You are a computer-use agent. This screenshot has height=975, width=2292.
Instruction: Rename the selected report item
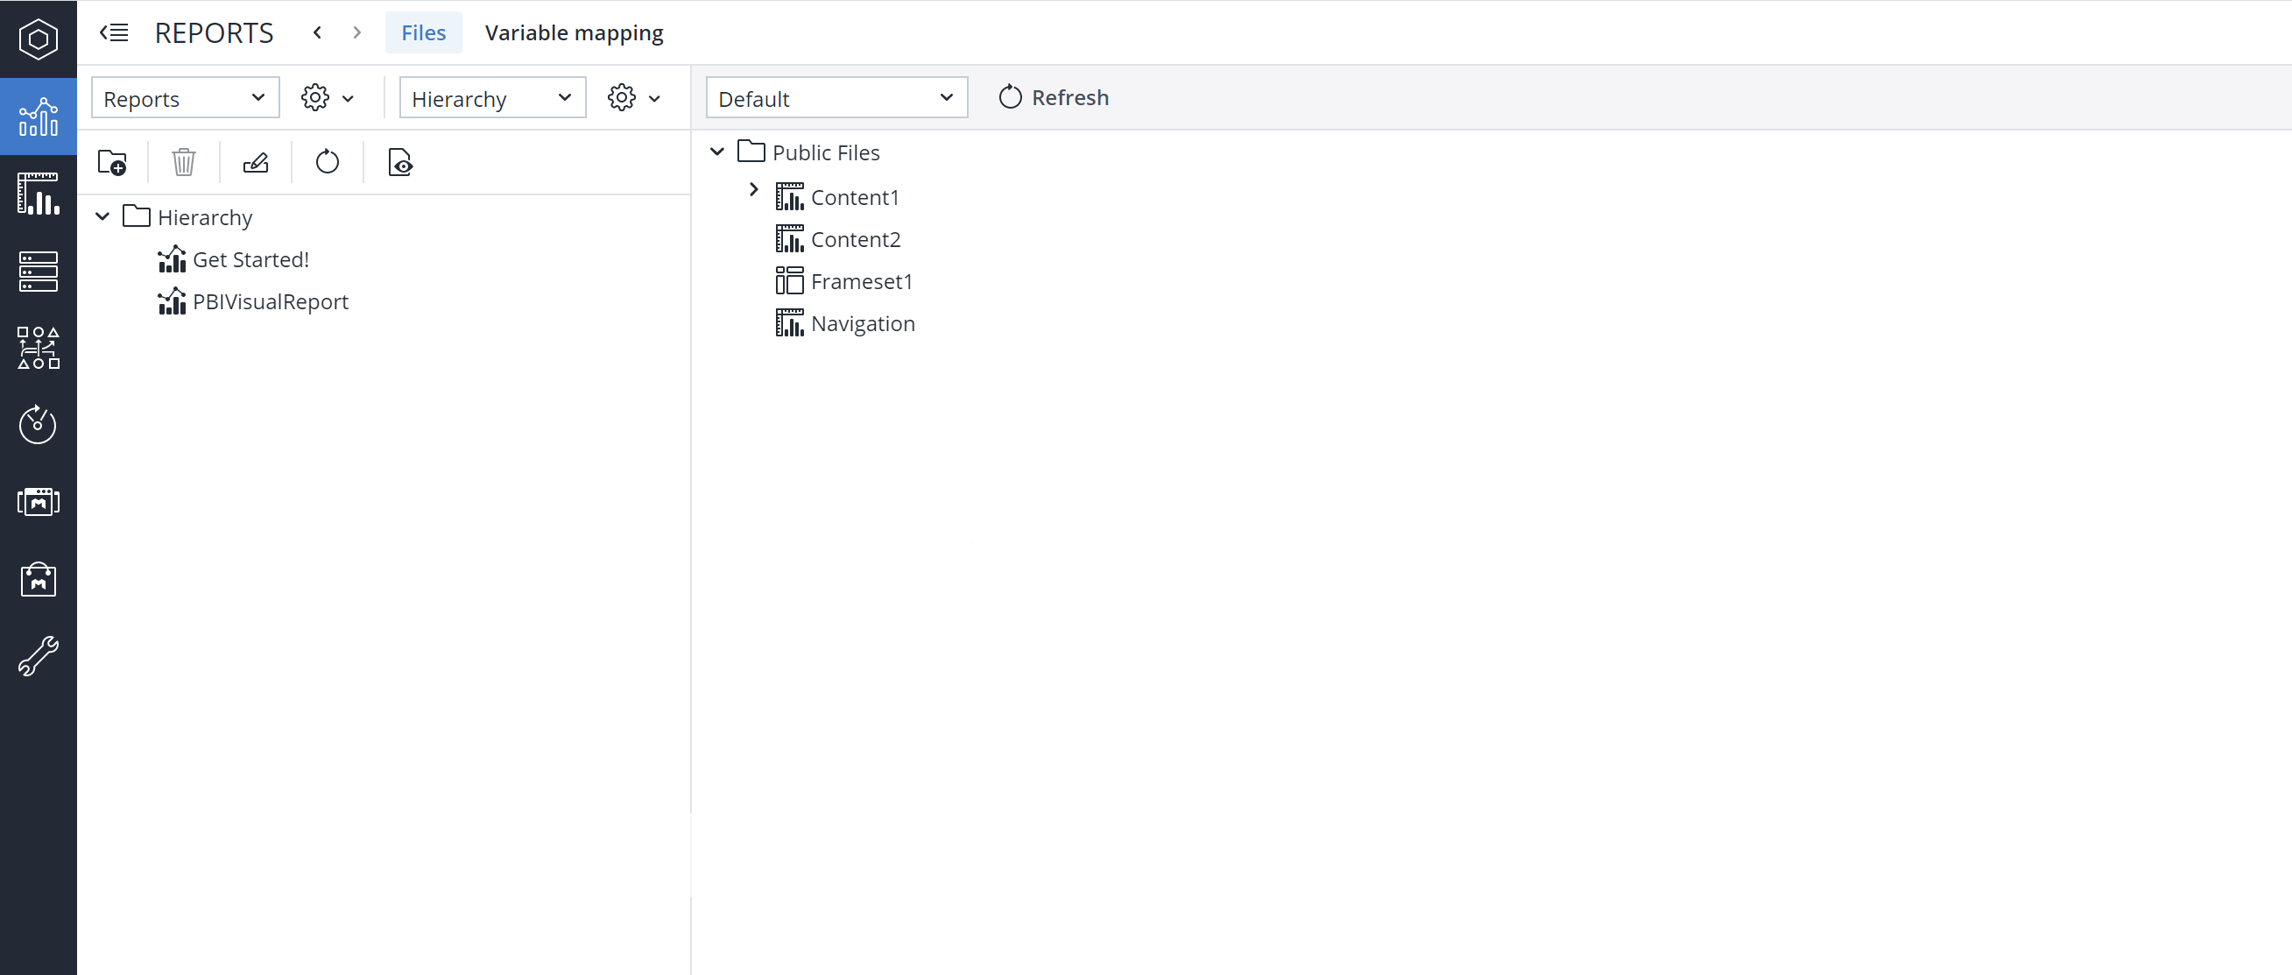pos(256,162)
